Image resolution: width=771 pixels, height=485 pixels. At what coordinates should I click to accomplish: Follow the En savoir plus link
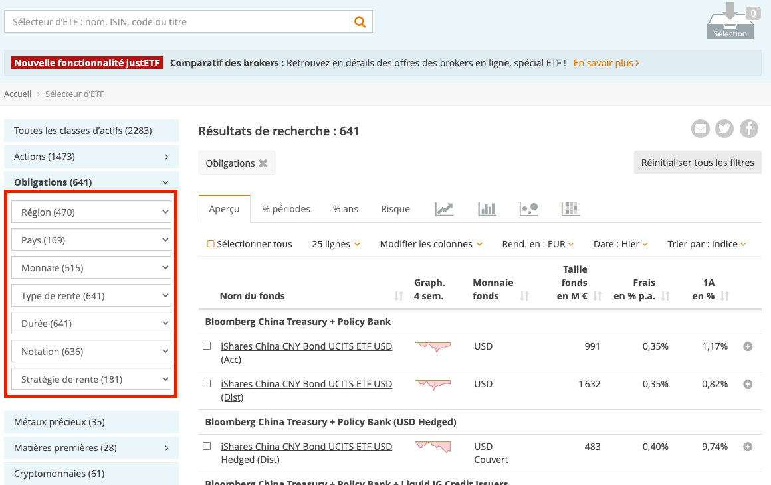[x=606, y=63]
